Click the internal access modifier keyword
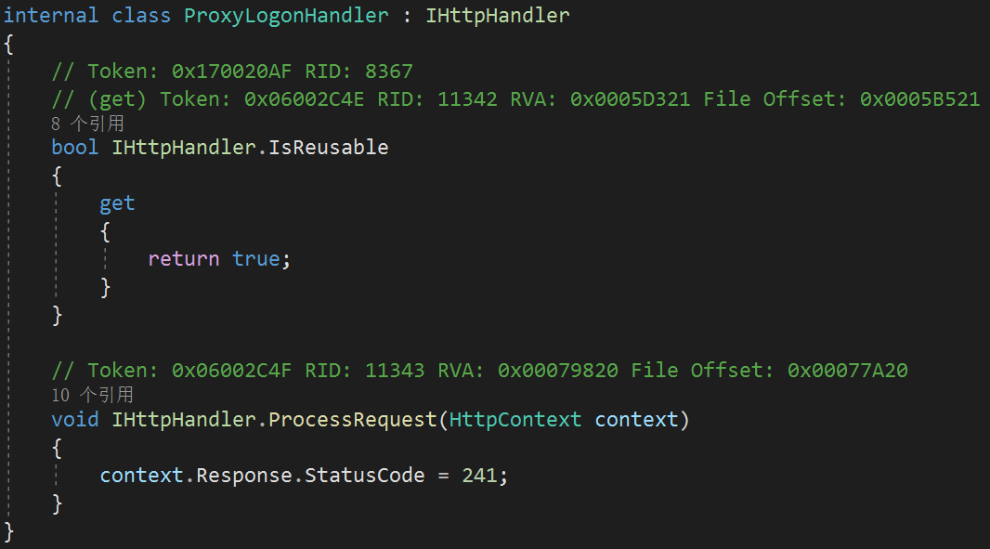 click(51, 15)
